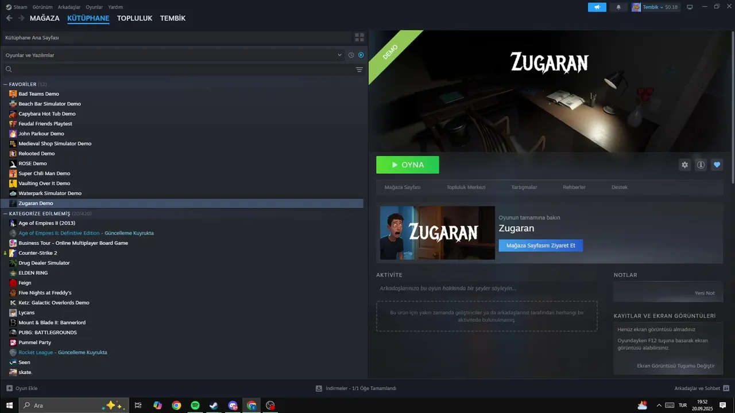
Task: Open Spotify from the taskbar
Action: (195, 405)
